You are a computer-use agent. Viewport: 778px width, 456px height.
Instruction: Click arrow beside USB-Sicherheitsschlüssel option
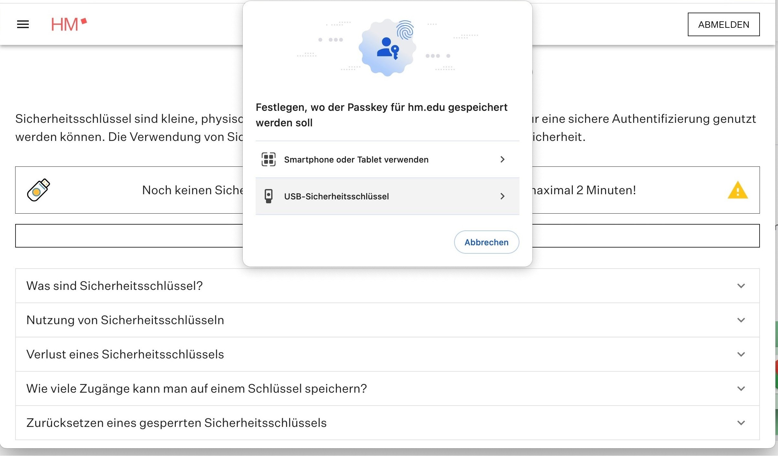(502, 196)
